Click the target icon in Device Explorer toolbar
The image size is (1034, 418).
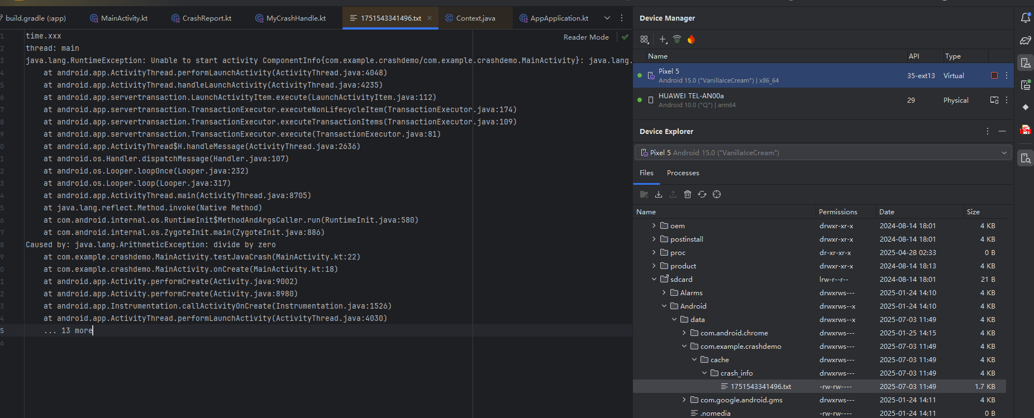717,194
